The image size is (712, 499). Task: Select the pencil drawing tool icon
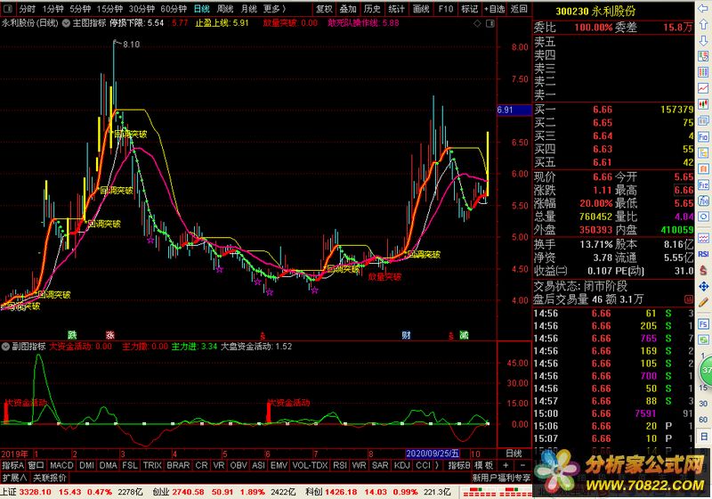click(x=703, y=302)
